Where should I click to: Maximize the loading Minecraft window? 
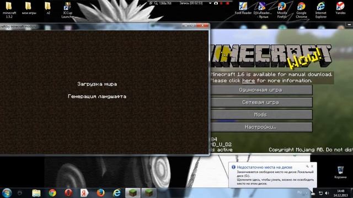[x=193, y=25]
